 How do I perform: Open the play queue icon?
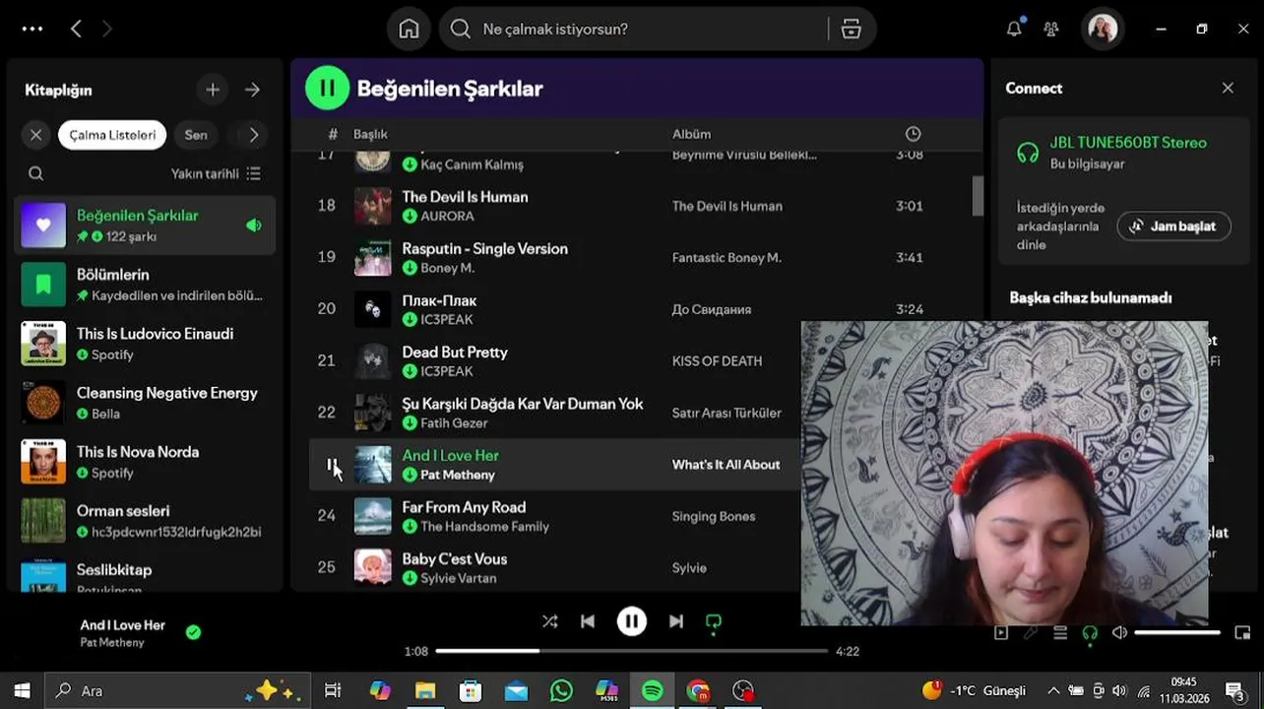pos(1060,632)
